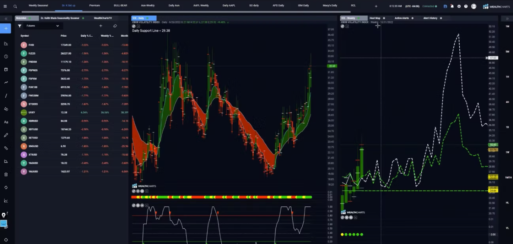Click the blue plus add button

point(6,29)
